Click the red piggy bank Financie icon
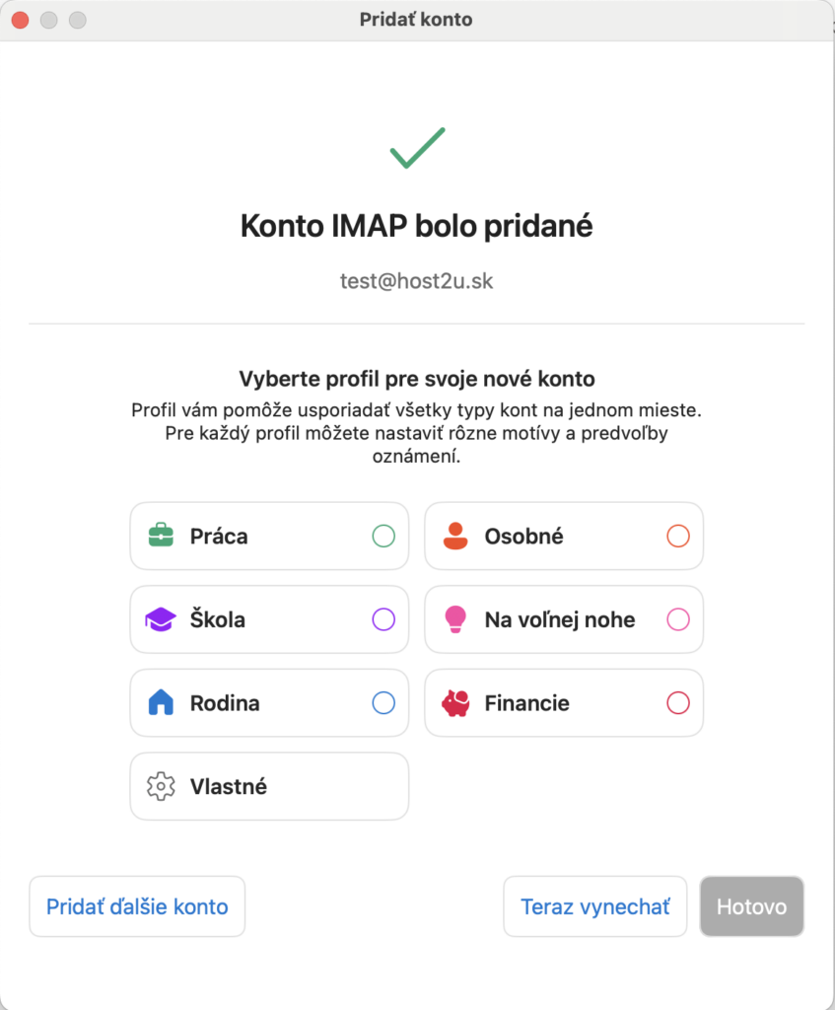835x1010 pixels. (455, 702)
